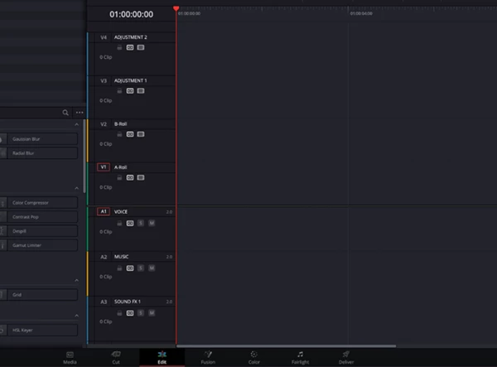Click the V3 track label

pos(104,81)
